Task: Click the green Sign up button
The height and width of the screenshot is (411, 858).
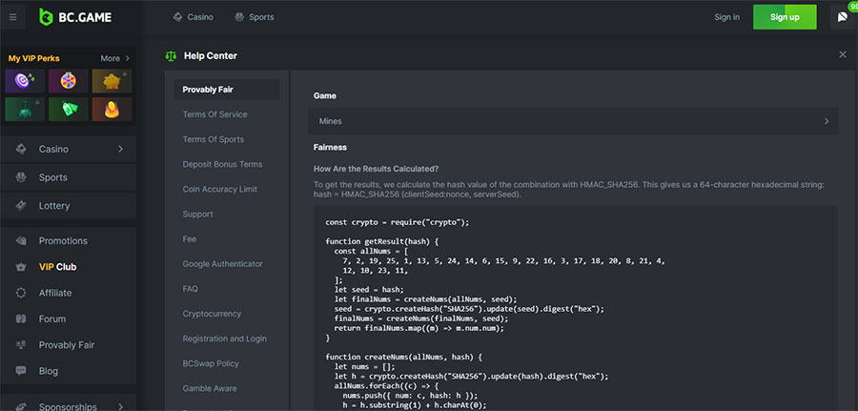Action: click(785, 17)
